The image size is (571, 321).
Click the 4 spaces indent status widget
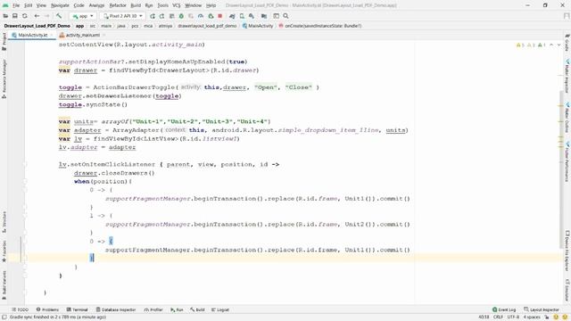[532, 317]
